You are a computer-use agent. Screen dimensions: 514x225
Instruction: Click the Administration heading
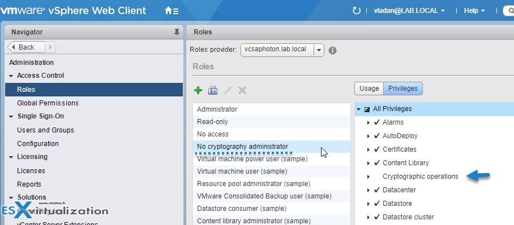click(x=32, y=63)
